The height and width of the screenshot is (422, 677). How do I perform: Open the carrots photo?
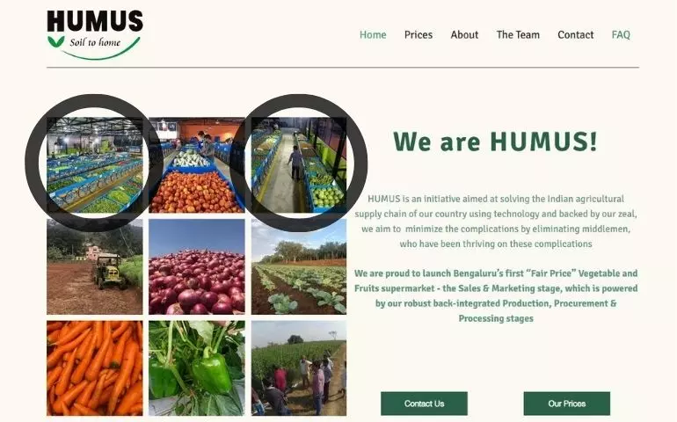point(95,368)
